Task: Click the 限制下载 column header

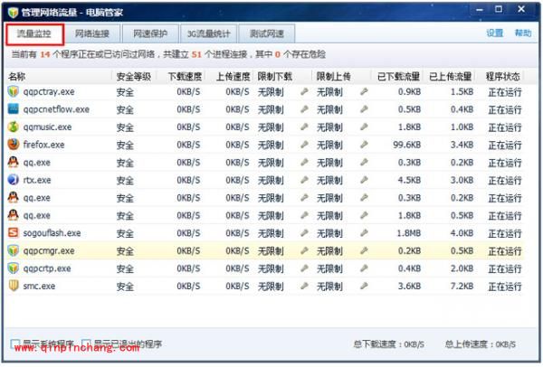Action: tap(275, 77)
